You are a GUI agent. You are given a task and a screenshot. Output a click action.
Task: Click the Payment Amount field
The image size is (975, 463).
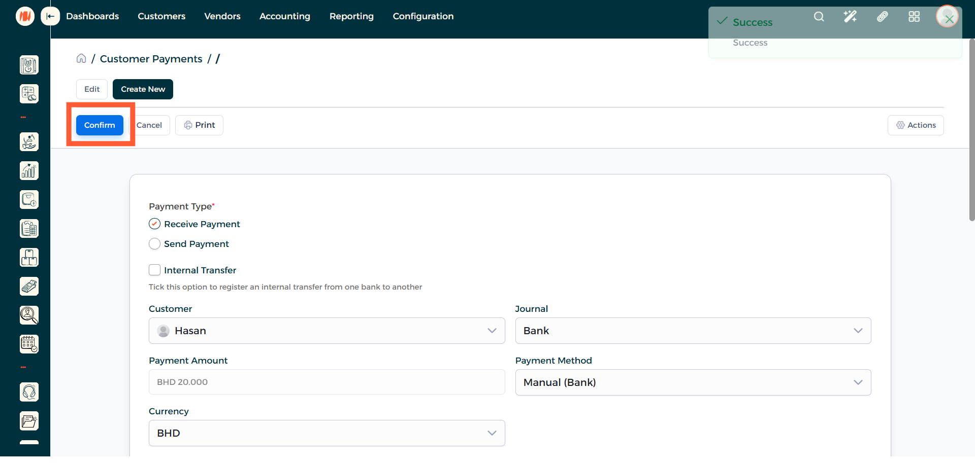pos(327,382)
